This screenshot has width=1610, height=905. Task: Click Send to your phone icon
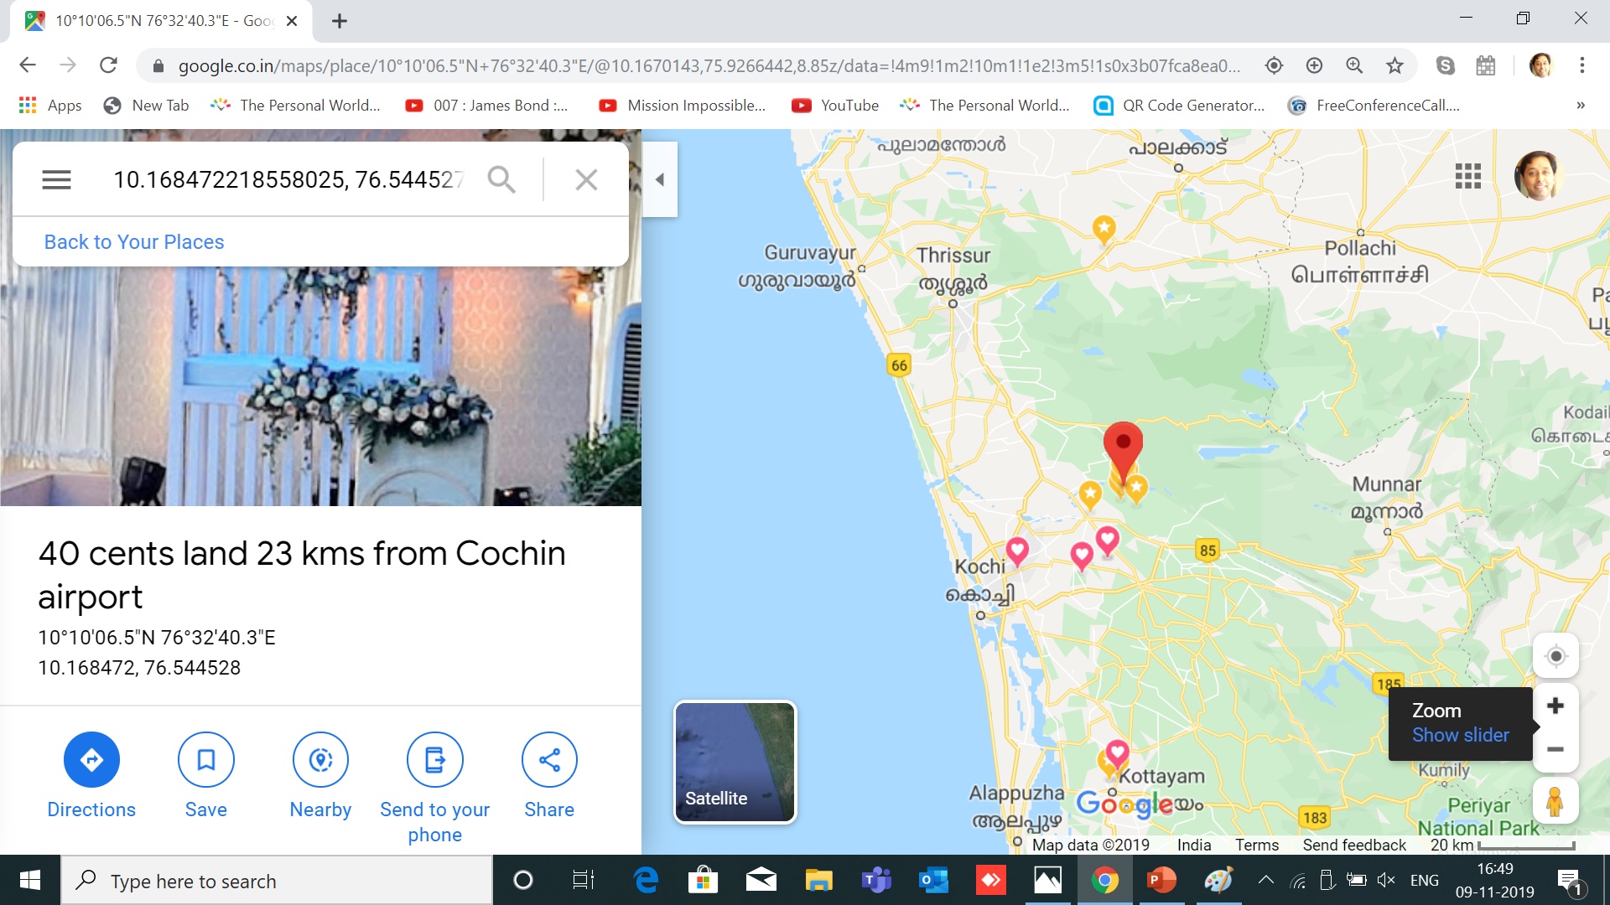(434, 760)
